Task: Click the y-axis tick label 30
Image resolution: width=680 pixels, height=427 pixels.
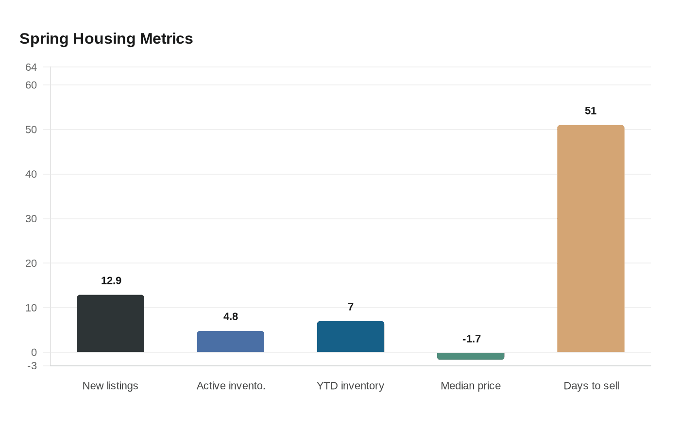Action: click(31, 219)
